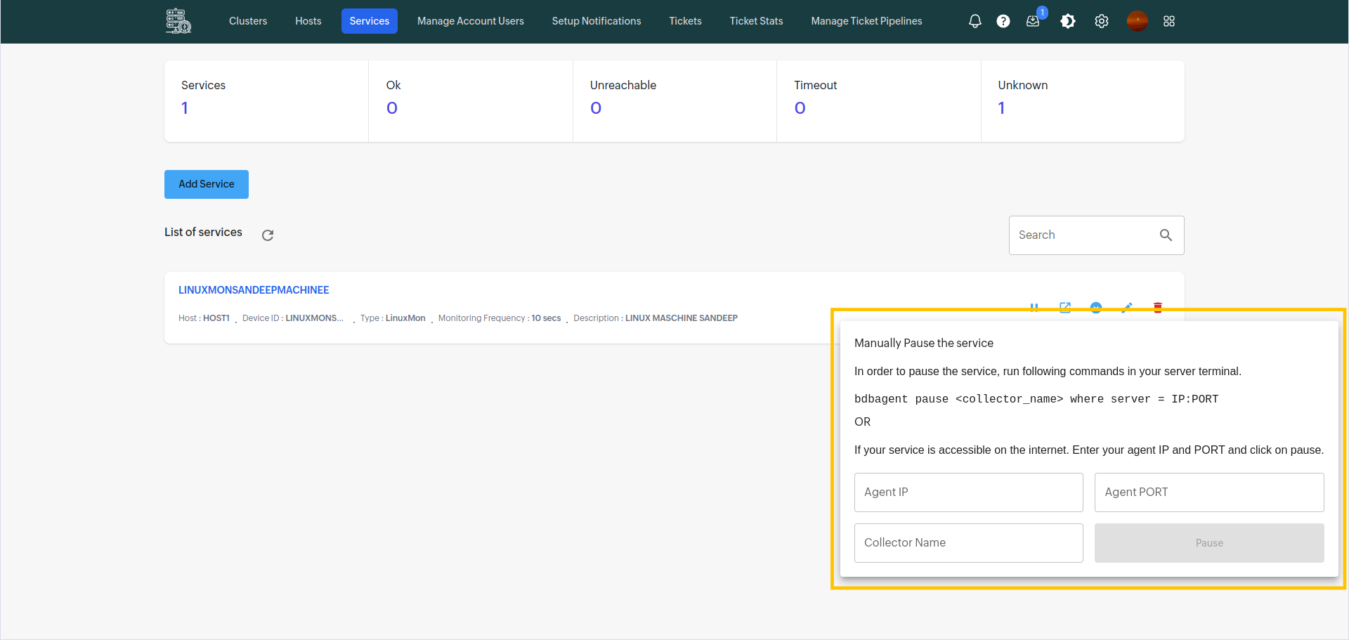Click the search magnifier icon

tap(1166, 235)
